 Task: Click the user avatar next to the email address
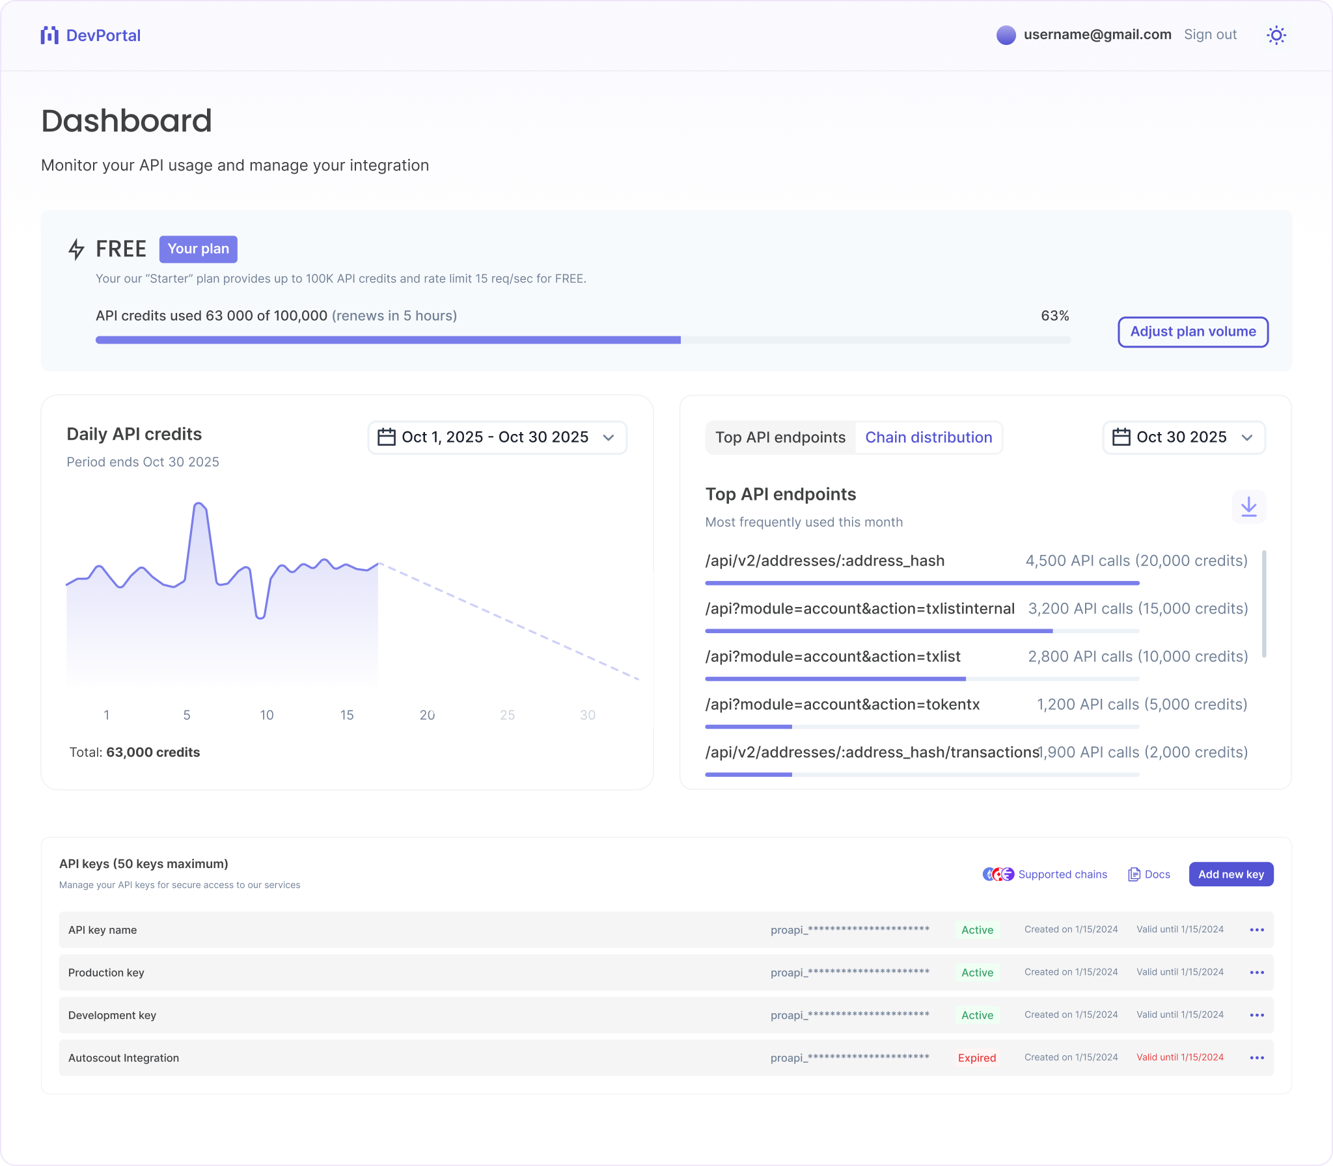pyautogui.click(x=1006, y=34)
